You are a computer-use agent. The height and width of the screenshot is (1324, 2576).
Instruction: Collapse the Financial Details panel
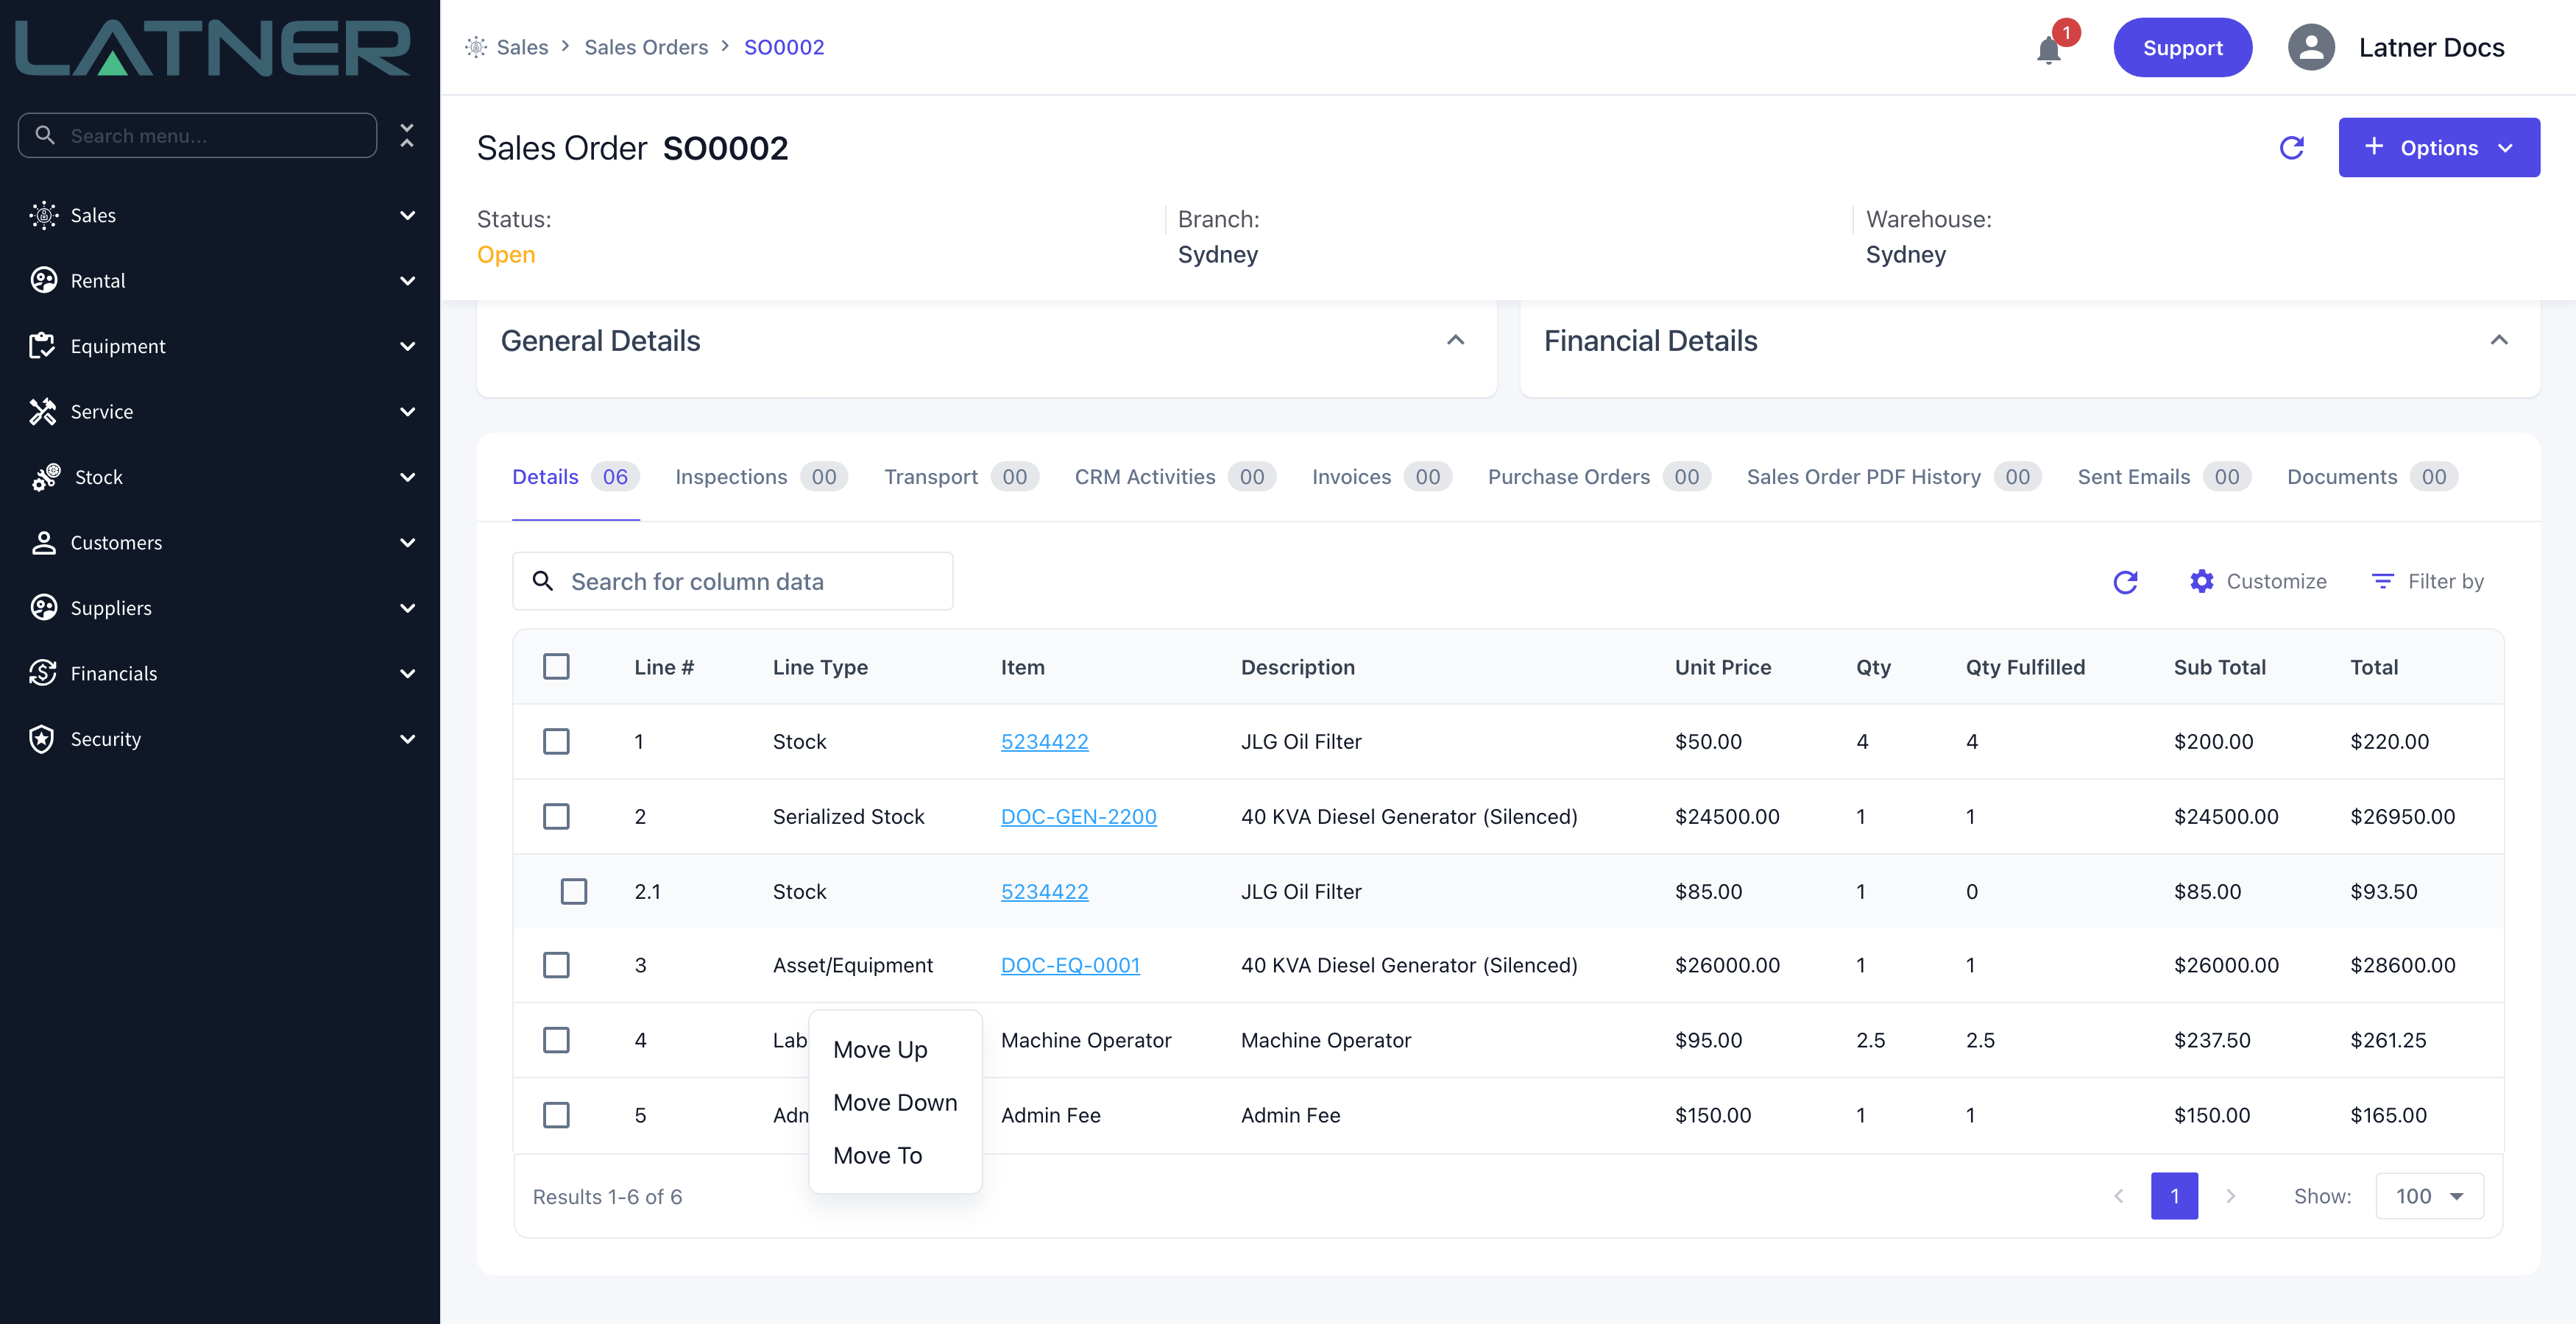(2499, 341)
